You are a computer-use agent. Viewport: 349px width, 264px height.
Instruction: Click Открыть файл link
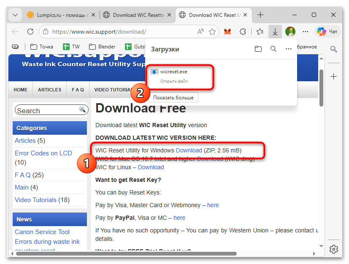click(x=174, y=81)
